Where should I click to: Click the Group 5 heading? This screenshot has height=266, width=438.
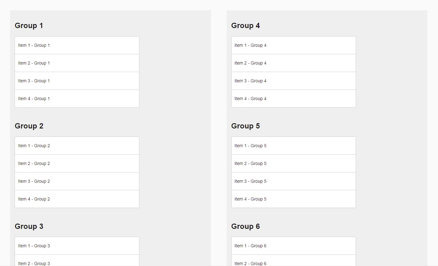pyautogui.click(x=245, y=126)
